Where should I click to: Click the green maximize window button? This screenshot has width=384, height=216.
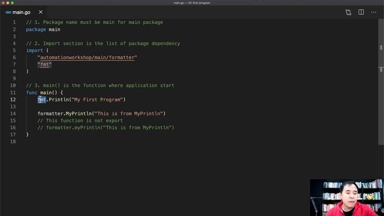tap(12, 3)
